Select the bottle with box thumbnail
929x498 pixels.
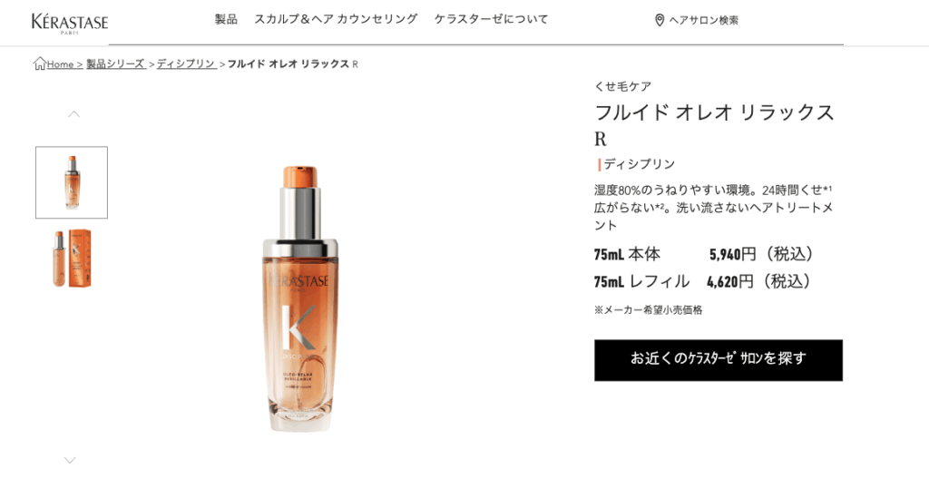coord(72,259)
